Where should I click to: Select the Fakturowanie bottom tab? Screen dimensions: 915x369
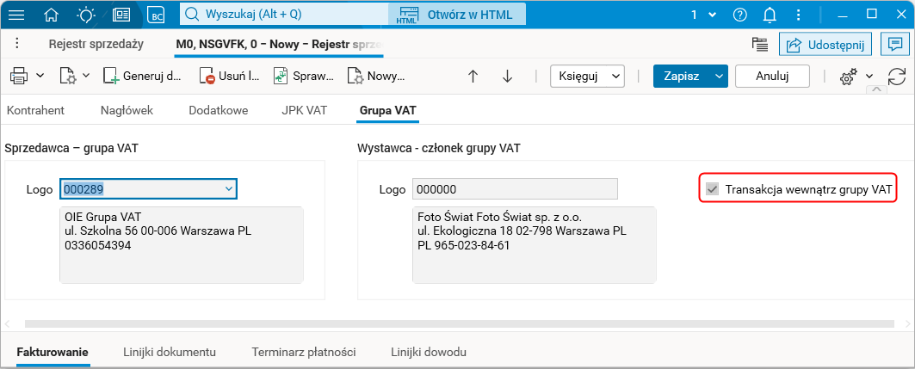[53, 352]
